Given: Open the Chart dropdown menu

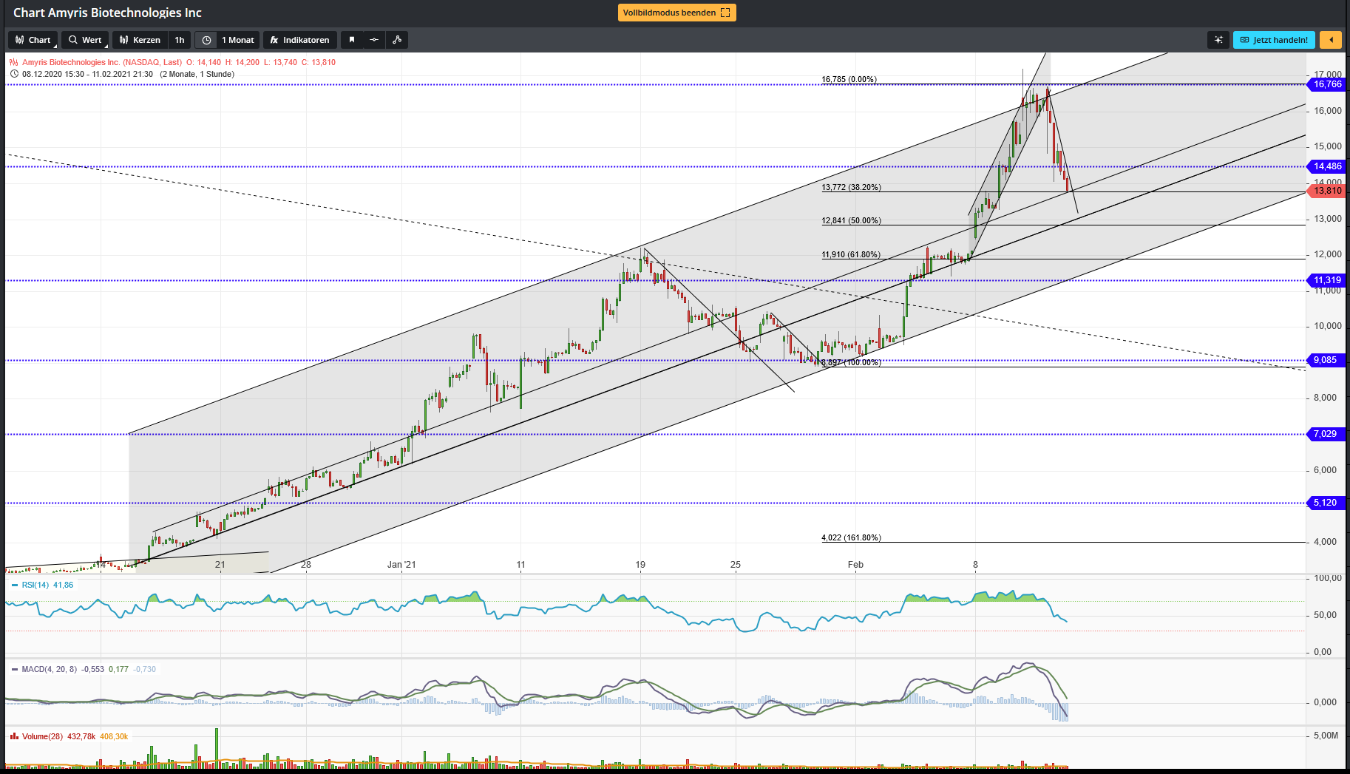Looking at the screenshot, I should point(33,40).
